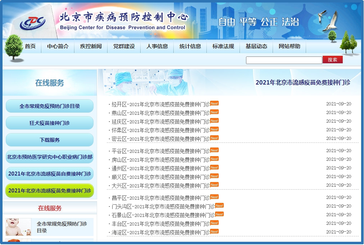Click the CDC logo in the header
This screenshot has height=245, width=364.
pyautogui.click(x=32, y=23)
